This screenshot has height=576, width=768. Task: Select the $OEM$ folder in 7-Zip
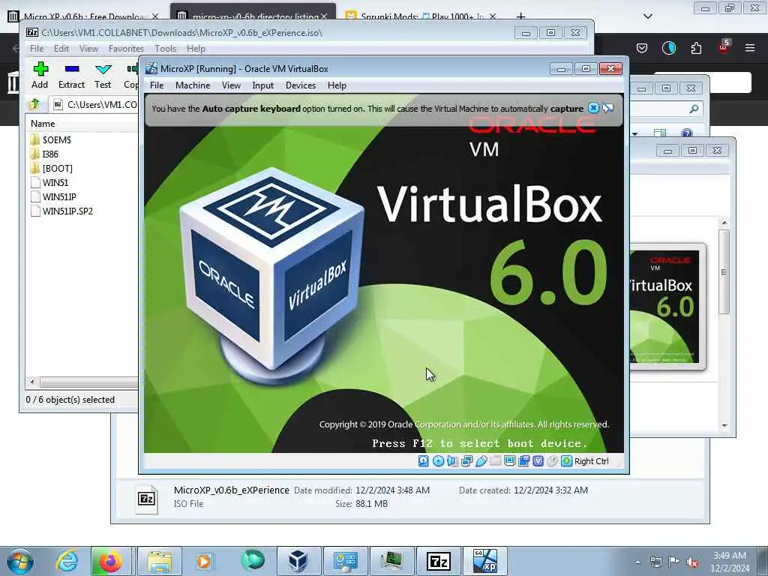tap(51, 140)
